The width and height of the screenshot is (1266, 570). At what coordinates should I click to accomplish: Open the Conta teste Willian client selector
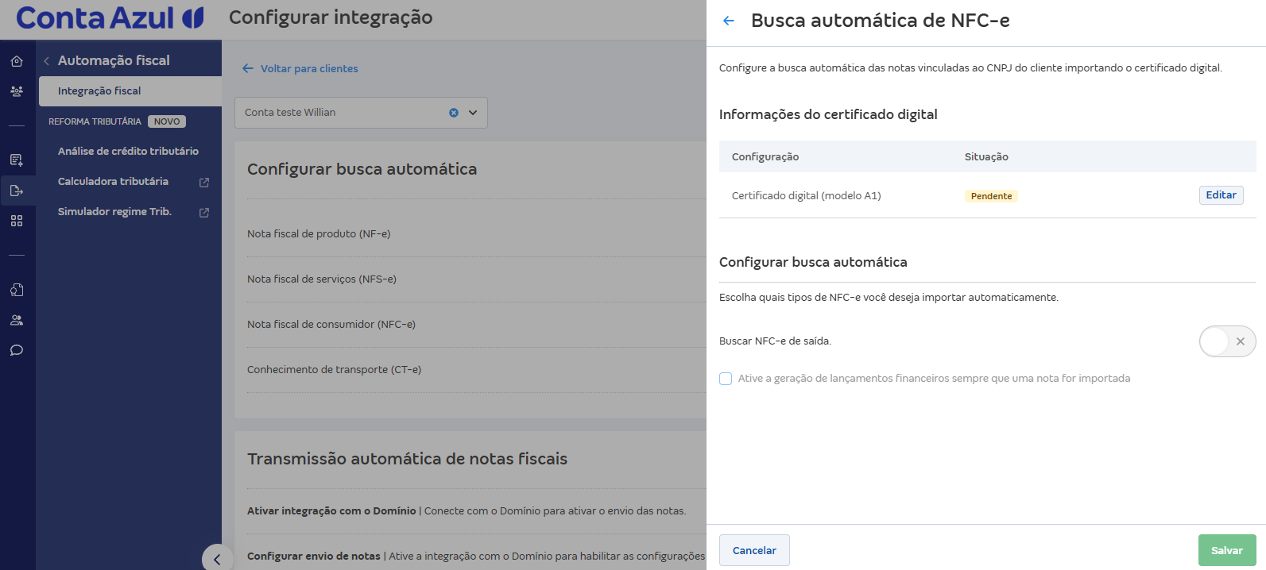361,113
